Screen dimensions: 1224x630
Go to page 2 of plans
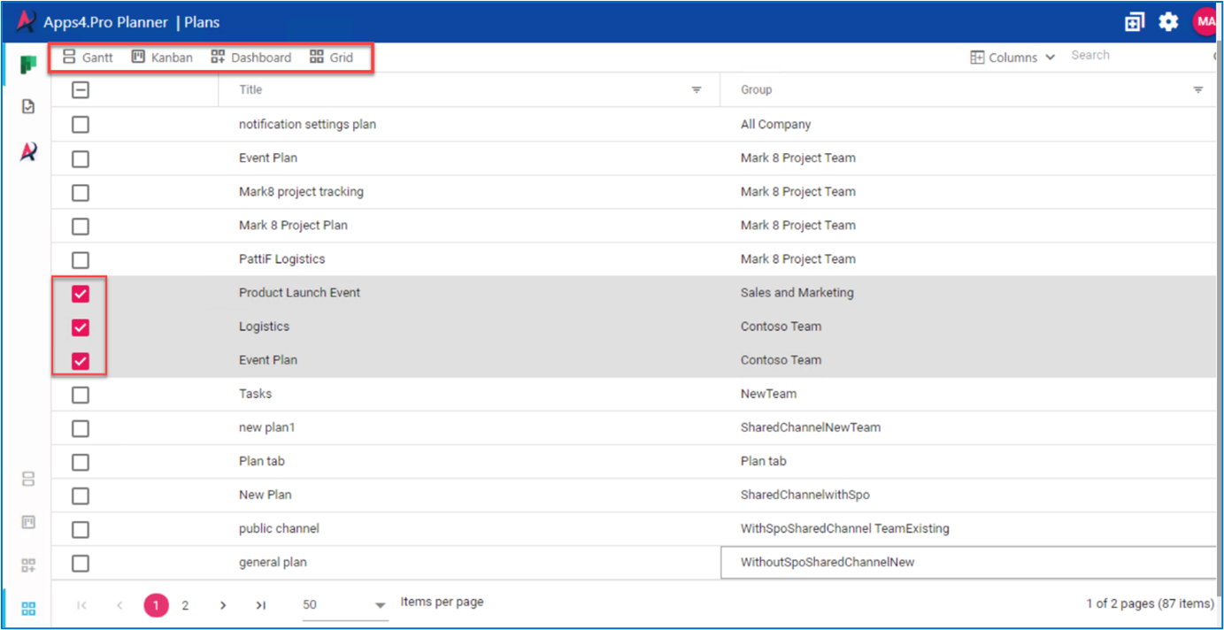point(185,605)
